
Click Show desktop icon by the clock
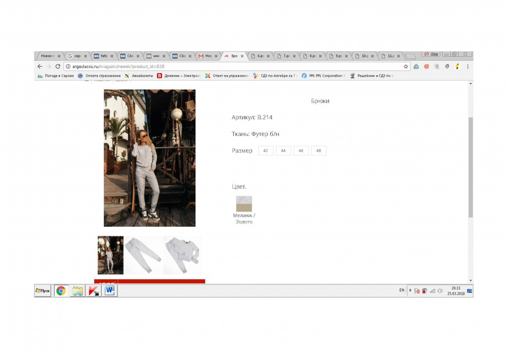[x=470, y=291]
